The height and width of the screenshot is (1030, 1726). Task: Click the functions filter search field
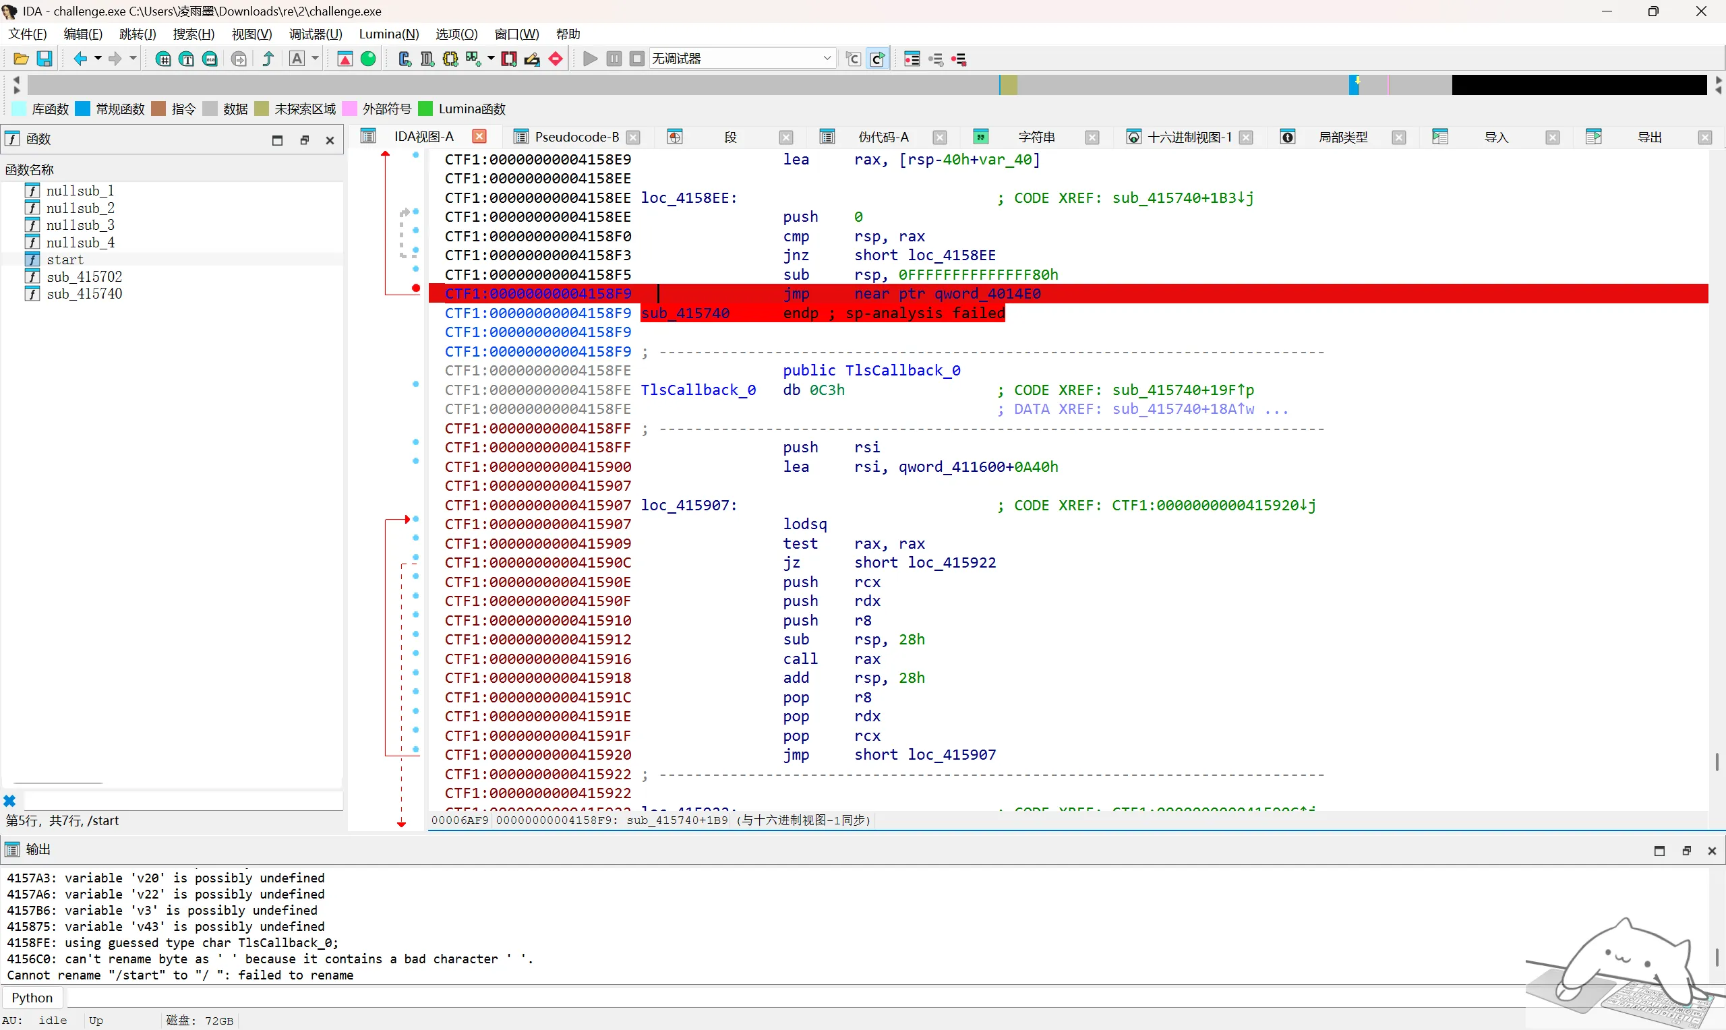(x=183, y=801)
